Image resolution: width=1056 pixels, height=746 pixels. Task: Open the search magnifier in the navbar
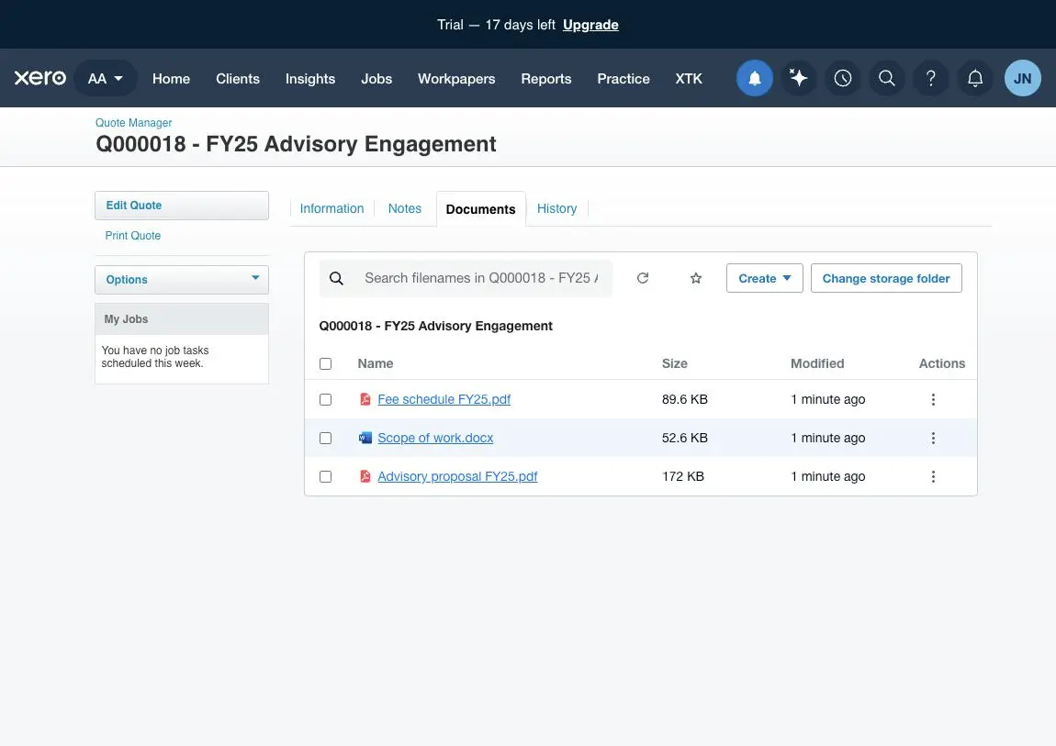887,78
